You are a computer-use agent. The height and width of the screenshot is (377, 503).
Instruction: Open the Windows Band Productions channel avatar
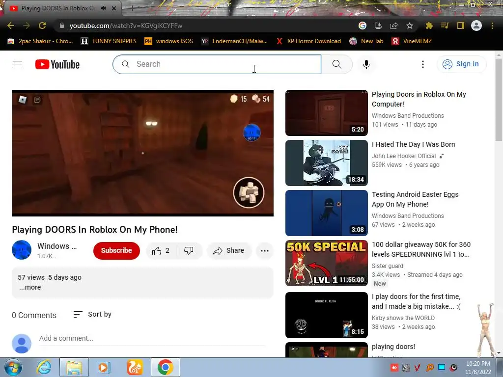pos(22,250)
